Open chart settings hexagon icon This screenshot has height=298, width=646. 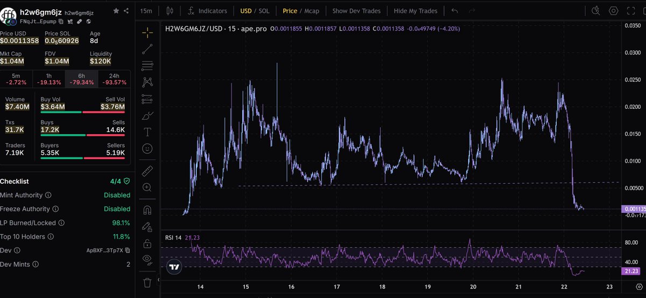tap(613, 11)
